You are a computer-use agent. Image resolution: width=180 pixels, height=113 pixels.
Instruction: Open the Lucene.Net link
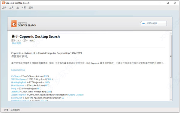16,98
